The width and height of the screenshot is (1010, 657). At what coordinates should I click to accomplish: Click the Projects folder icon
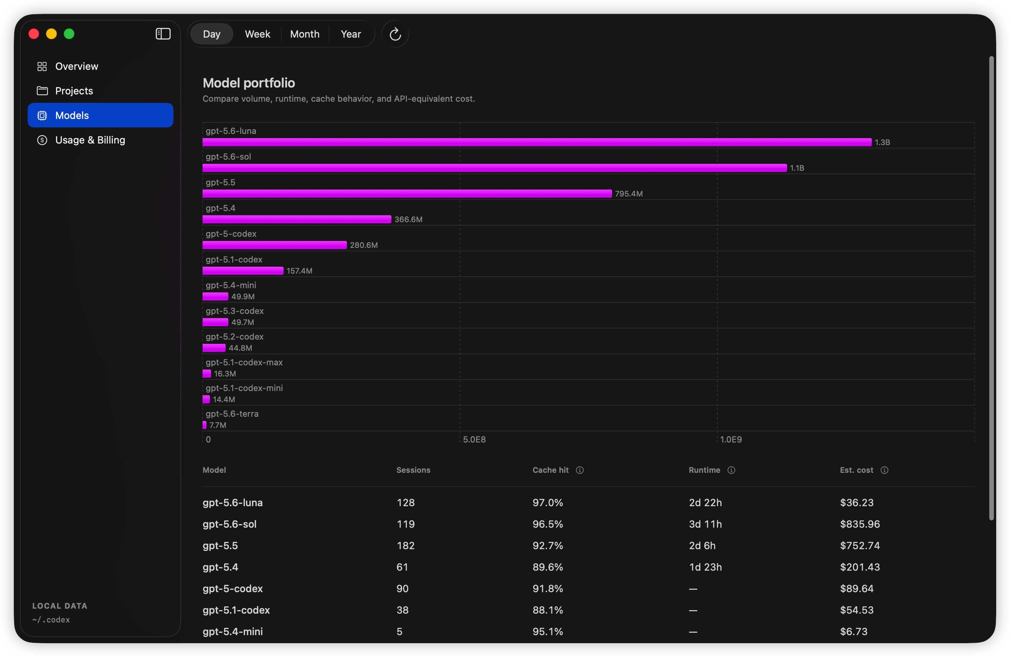click(42, 91)
